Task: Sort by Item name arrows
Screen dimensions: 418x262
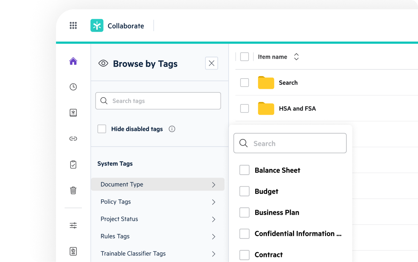Action: [x=296, y=56]
